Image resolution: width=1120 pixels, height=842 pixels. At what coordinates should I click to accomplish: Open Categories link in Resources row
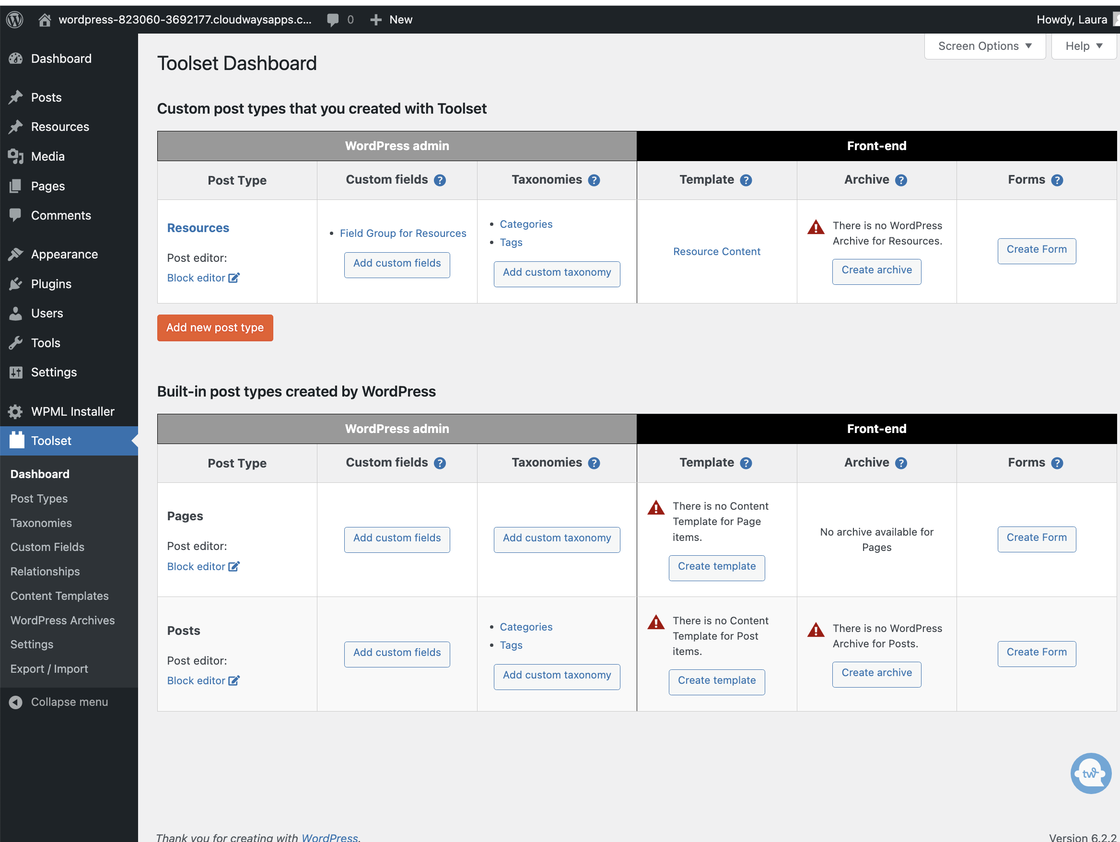(526, 224)
